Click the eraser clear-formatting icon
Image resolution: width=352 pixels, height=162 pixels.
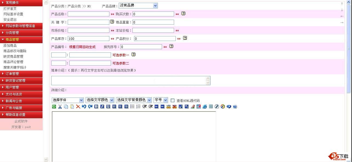[192, 107]
